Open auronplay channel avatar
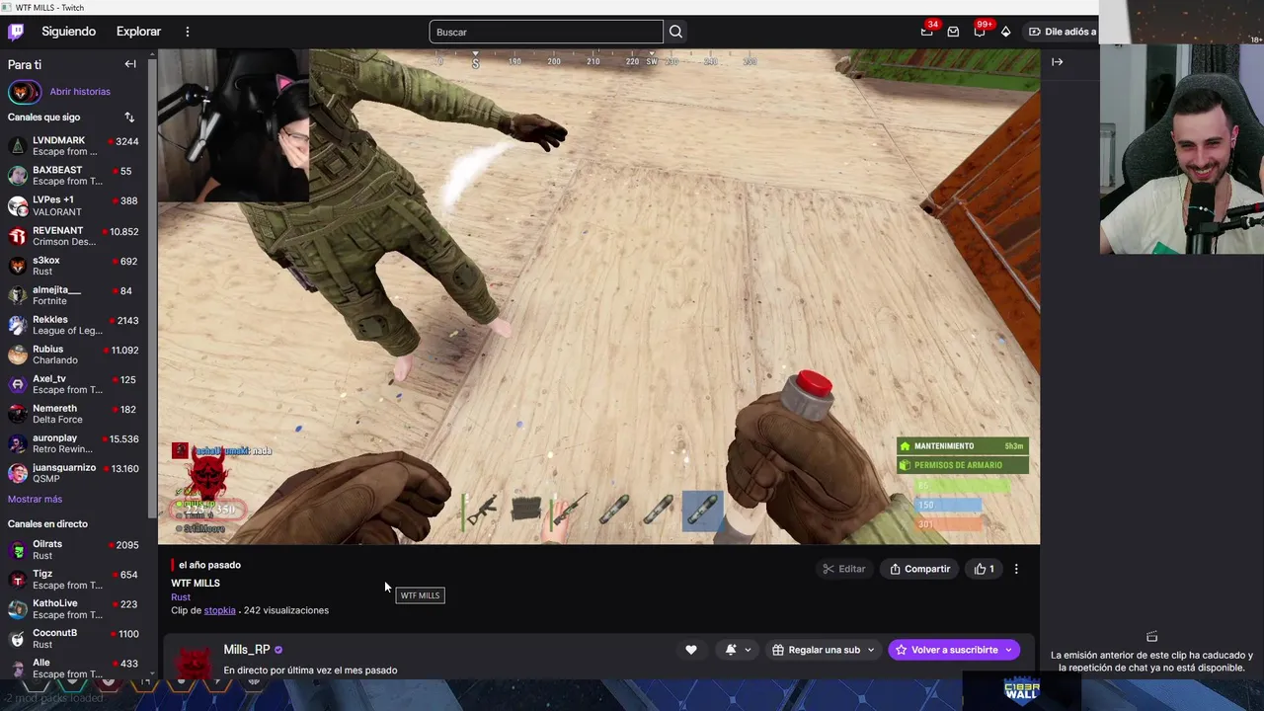 tap(17, 443)
